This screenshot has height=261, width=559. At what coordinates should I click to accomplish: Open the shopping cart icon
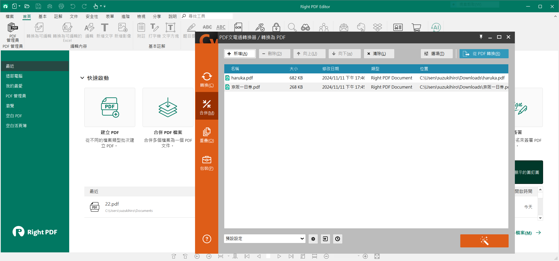[416, 27]
